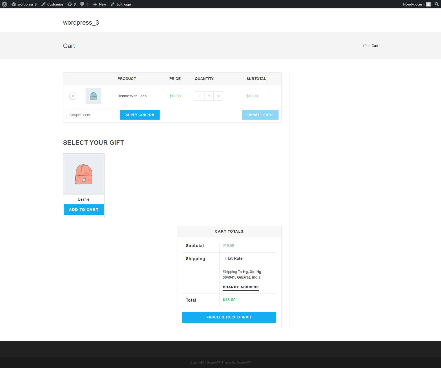This screenshot has height=368, width=441.
Task: Expand the Change Address link
Action: (240, 287)
